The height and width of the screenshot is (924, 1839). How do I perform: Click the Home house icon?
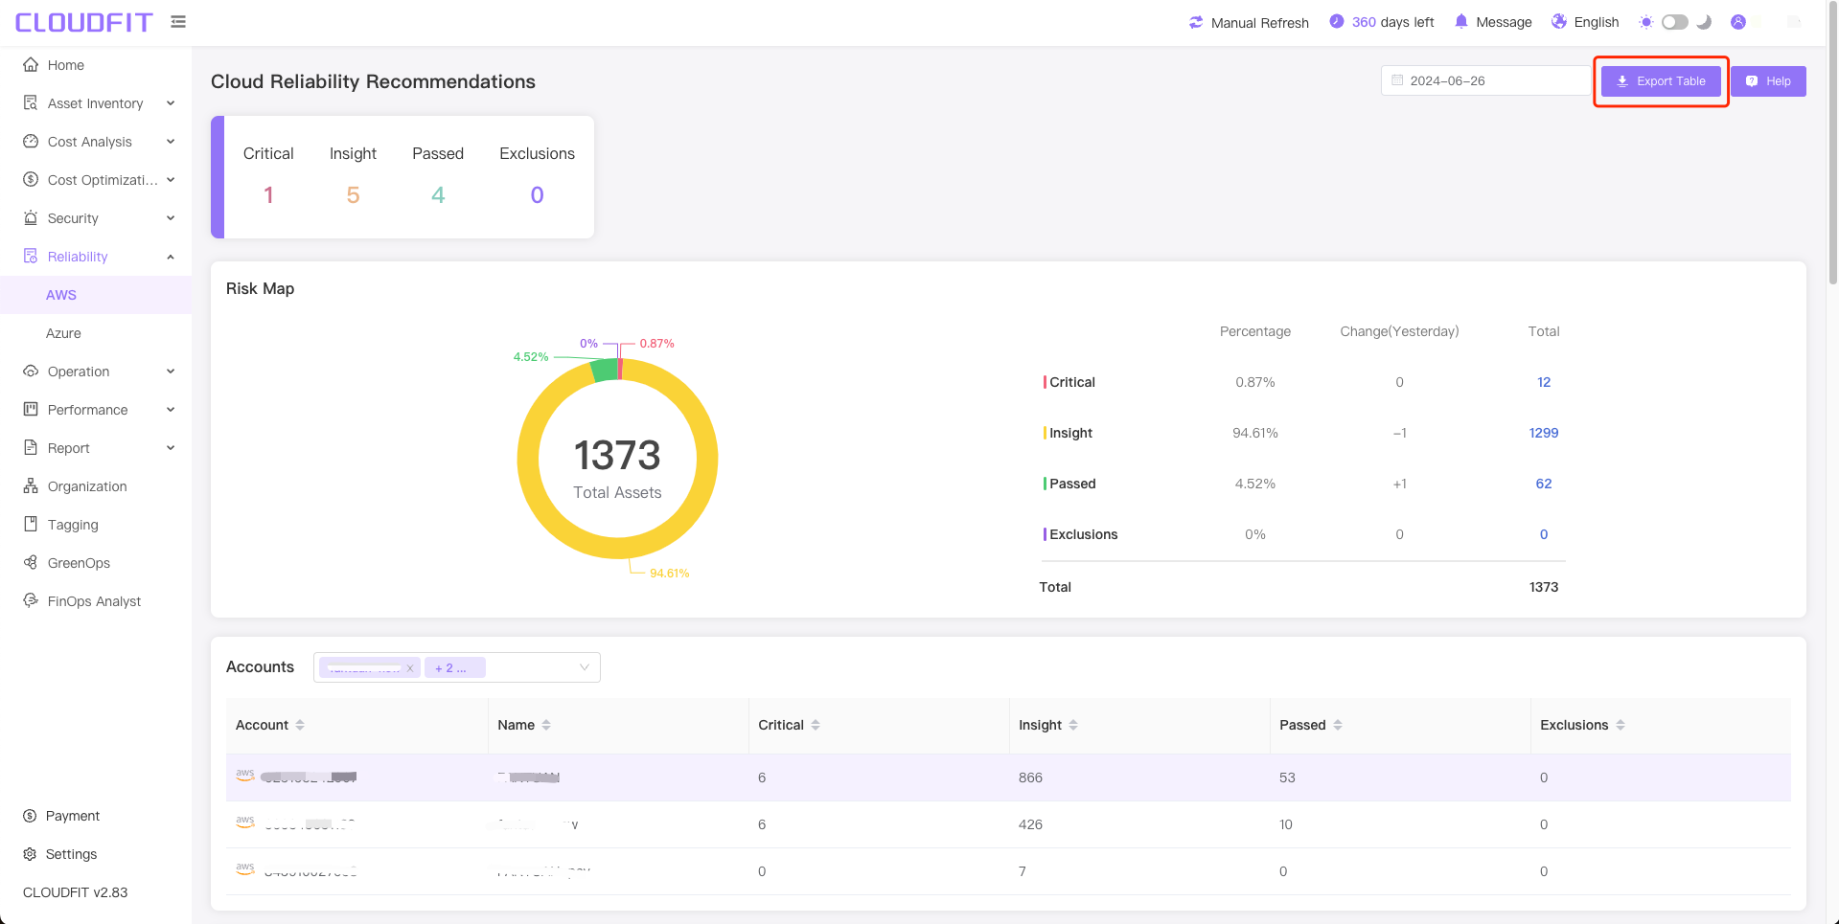coord(31,64)
